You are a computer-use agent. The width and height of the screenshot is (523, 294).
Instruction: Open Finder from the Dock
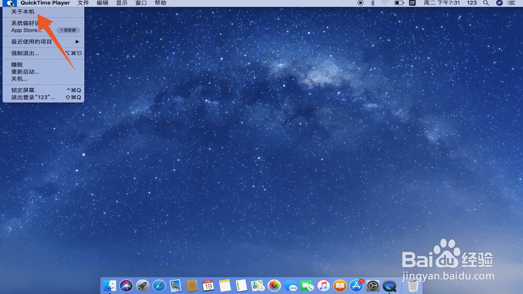click(x=110, y=286)
